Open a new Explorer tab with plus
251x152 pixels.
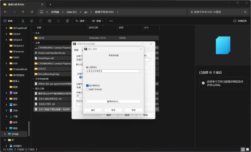tap(51, 4)
